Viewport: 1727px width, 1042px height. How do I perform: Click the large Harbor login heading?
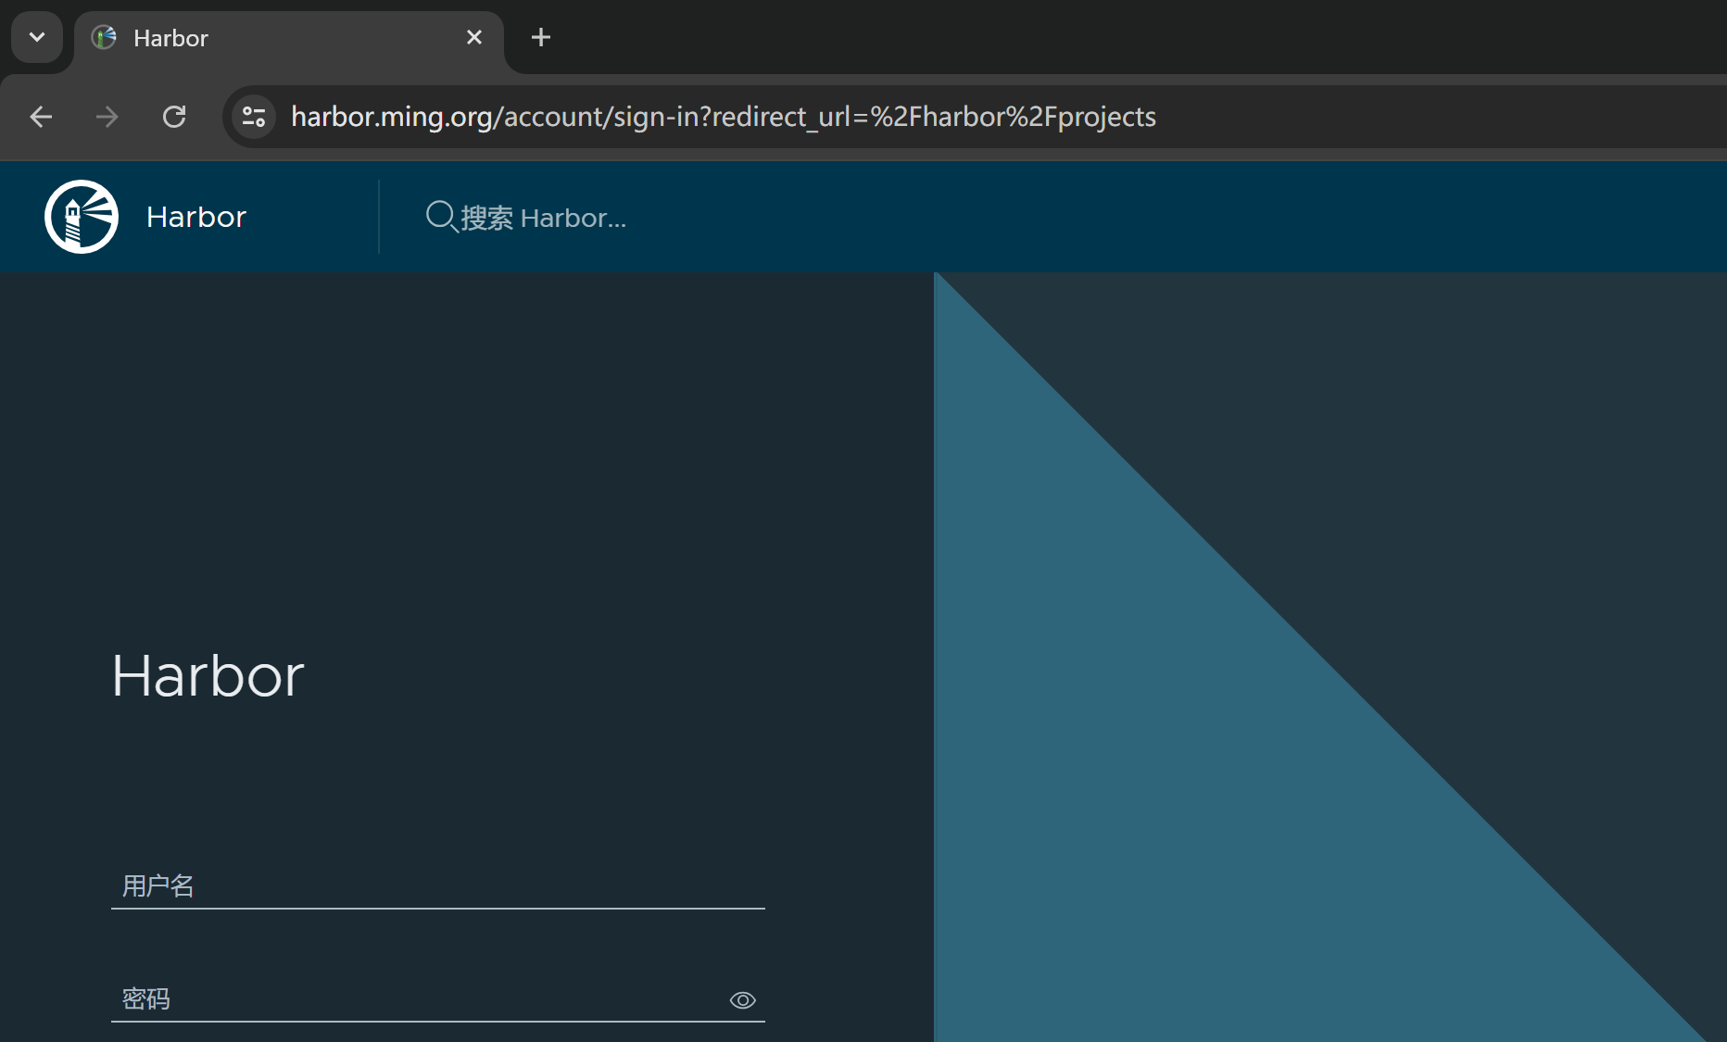[208, 675]
